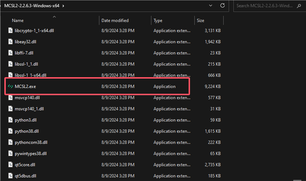Select the file name qt5dbus.dll
The height and width of the screenshot is (181, 306).
(x=25, y=176)
